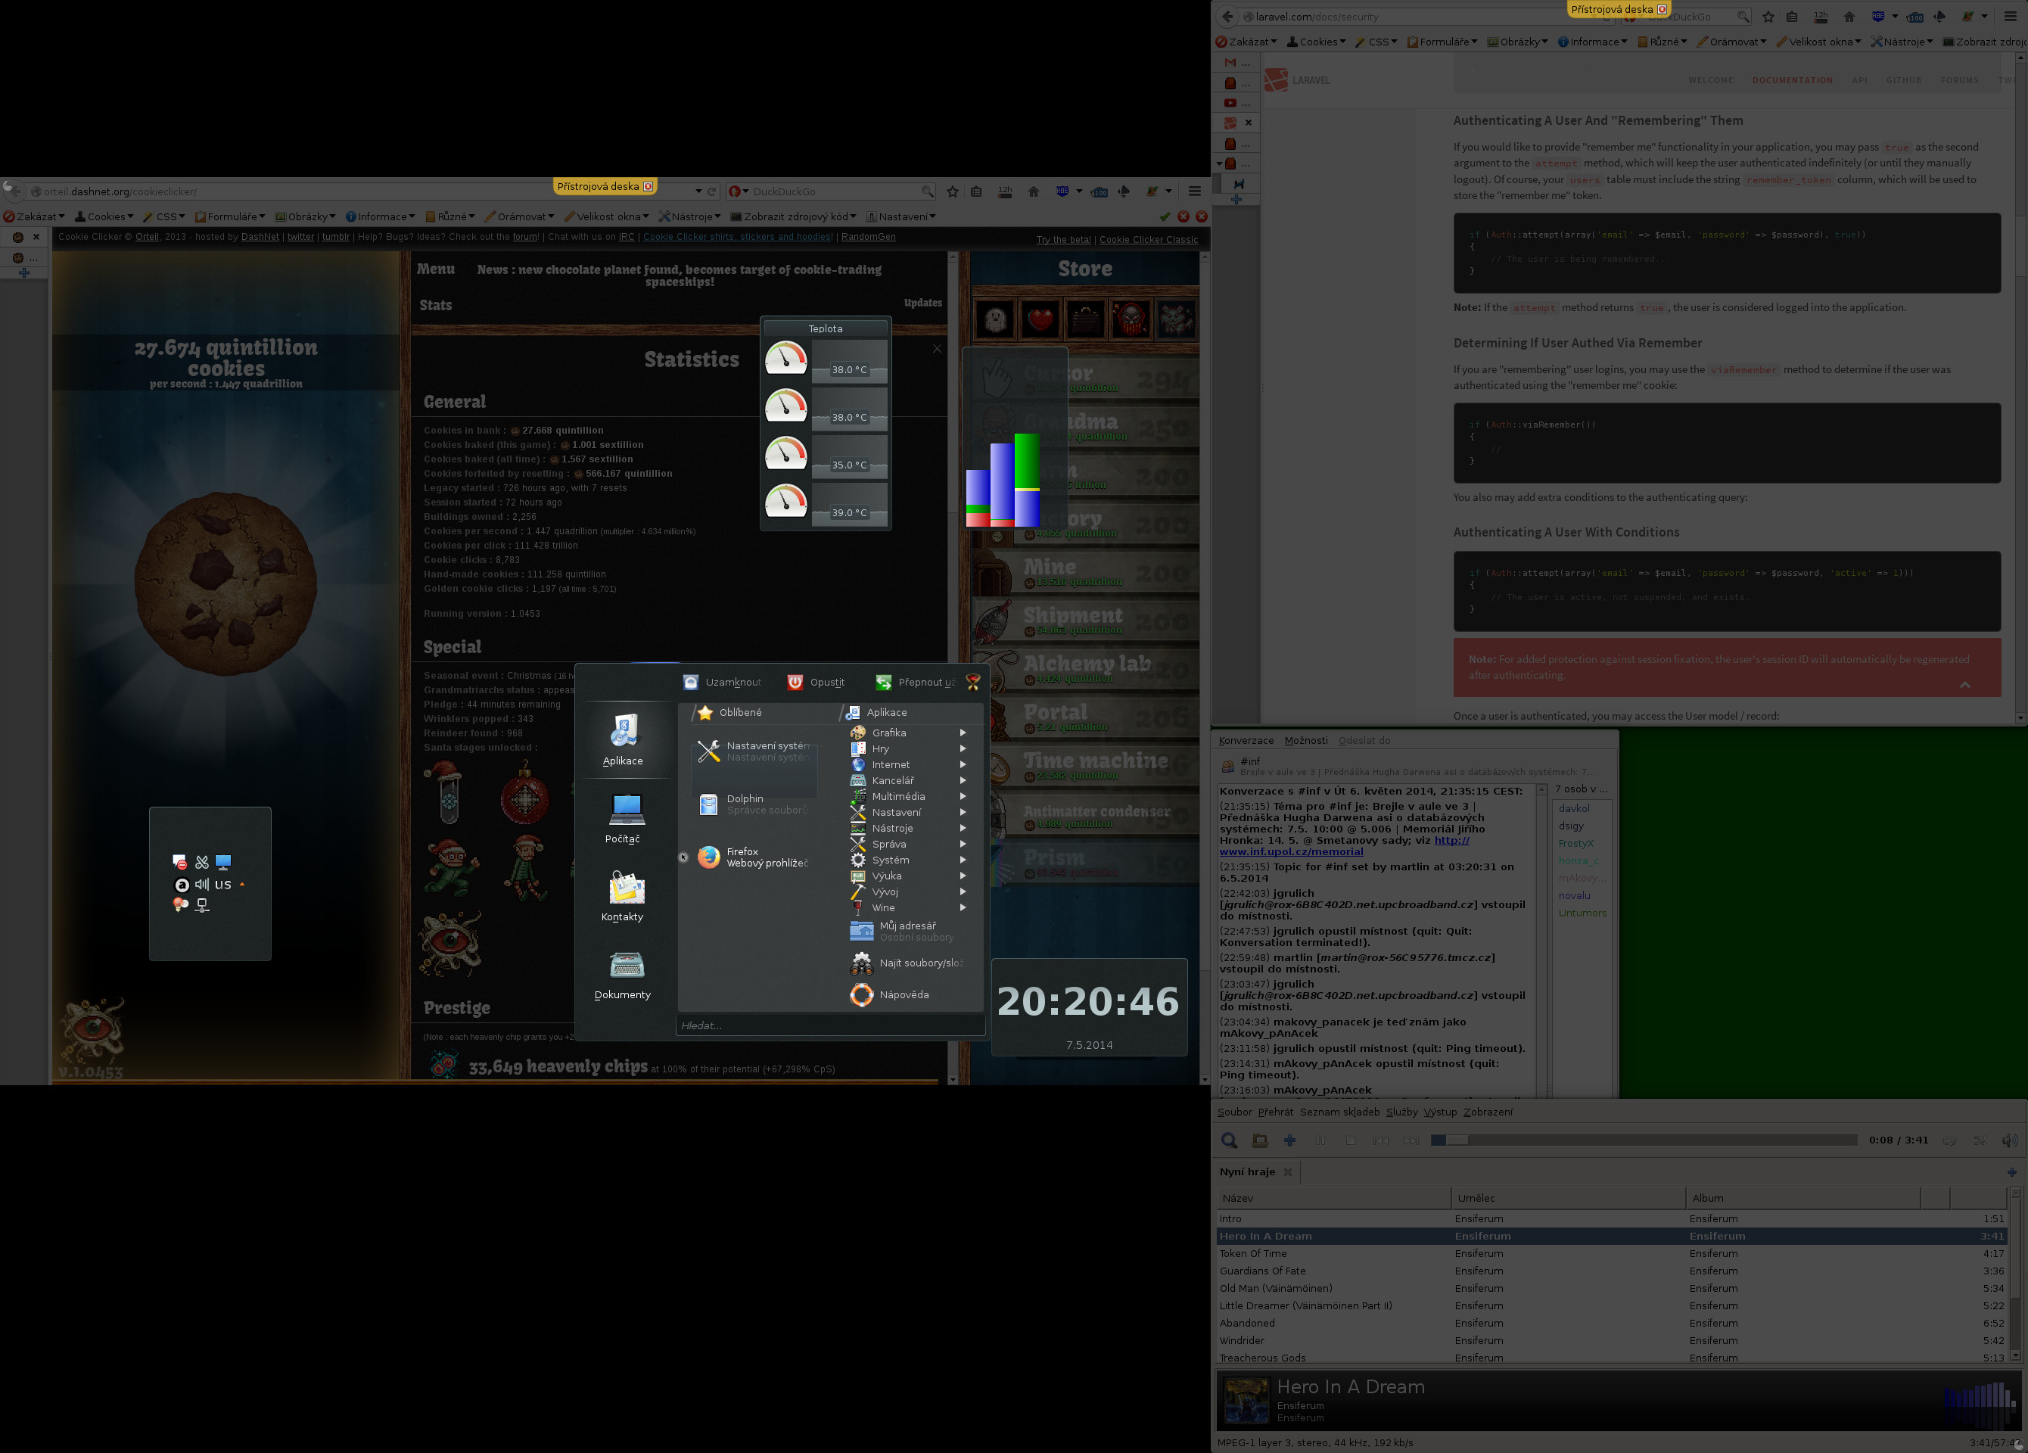2028x1453 pixels.
Task: Select the track Token Of Time
Action: [x=1613, y=1254]
